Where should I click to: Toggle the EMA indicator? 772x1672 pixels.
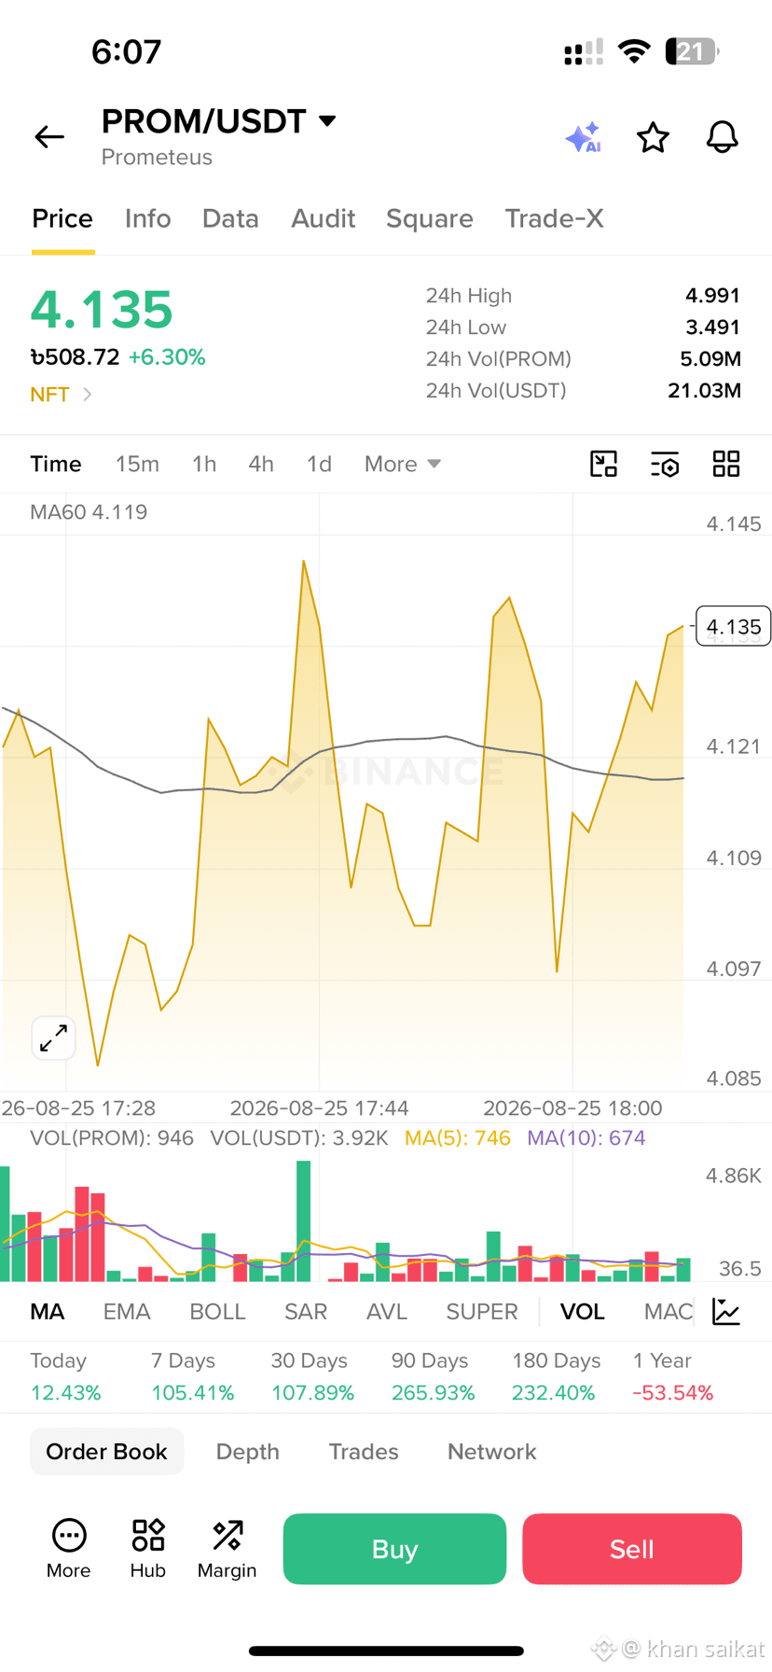click(x=127, y=1312)
